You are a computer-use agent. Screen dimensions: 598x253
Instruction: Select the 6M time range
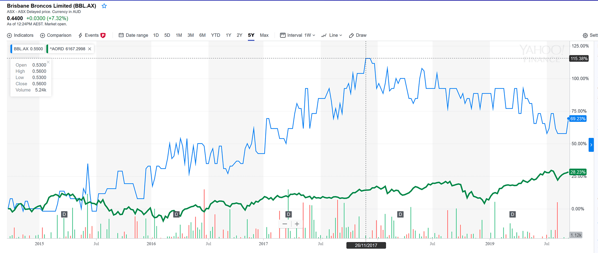pos(202,35)
